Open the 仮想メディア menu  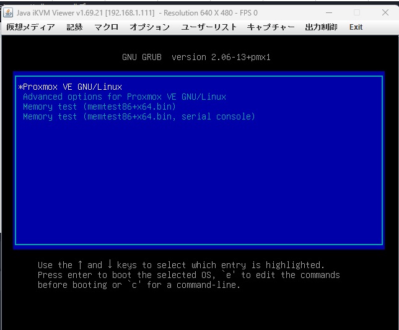30,27
